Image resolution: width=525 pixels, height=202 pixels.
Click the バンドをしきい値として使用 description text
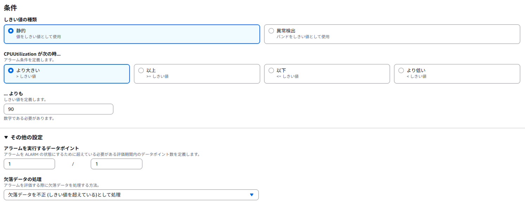pyautogui.click(x=303, y=37)
